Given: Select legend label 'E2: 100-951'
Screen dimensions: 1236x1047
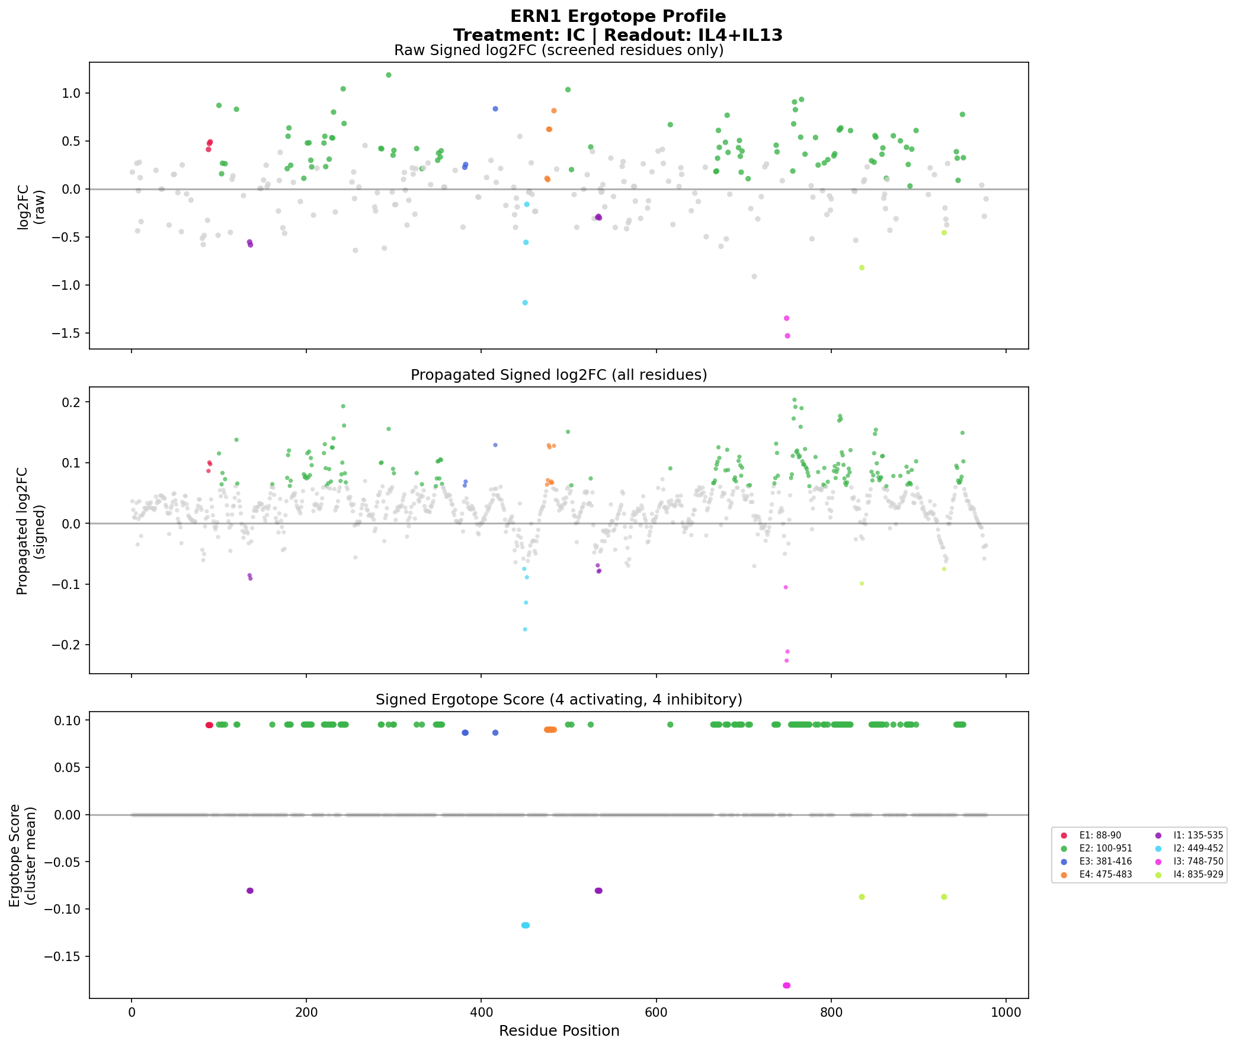Looking at the screenshot, I should pos(1105,849).
